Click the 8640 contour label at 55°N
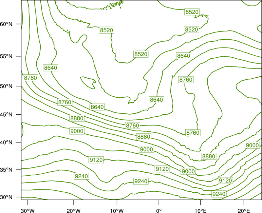Image resolution: width=262 pixels, height=213 pixels. tap(184, 56)
